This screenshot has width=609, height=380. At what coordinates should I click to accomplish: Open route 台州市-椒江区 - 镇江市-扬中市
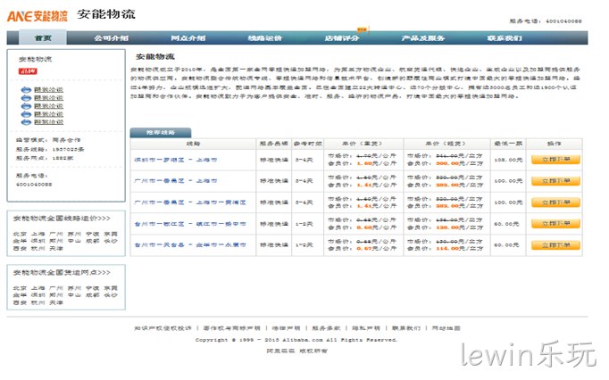190,224
